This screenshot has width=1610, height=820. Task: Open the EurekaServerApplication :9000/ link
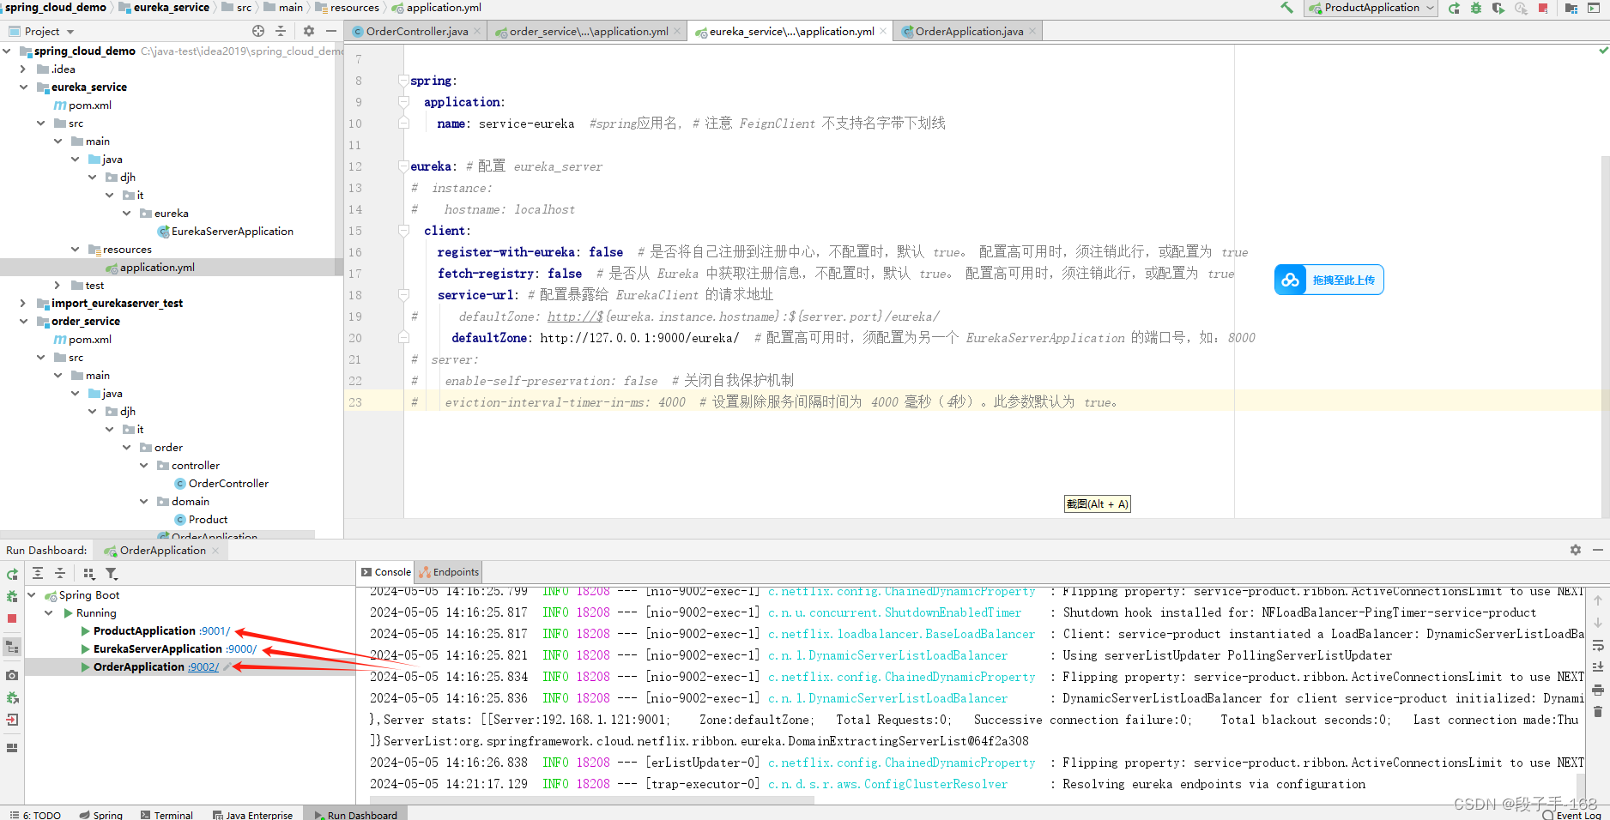(x=241, y=648)
